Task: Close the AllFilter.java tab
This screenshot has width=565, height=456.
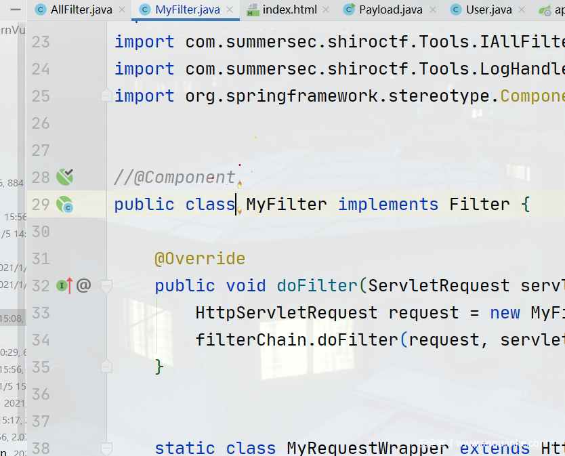Action: (122, 9)
